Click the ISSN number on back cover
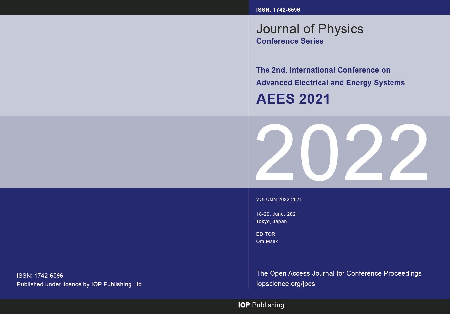The width and height of the screenshot is (450, 314). tap(40, 276)
